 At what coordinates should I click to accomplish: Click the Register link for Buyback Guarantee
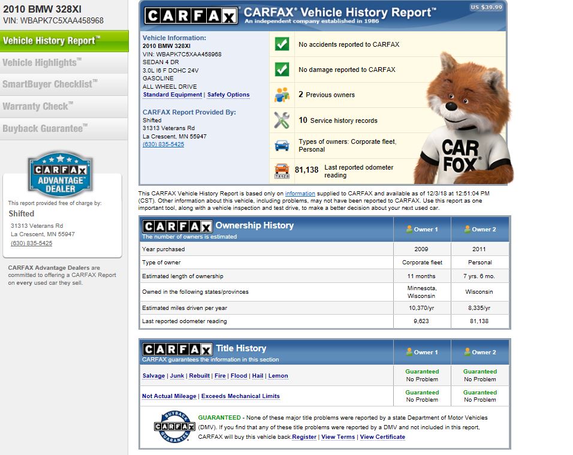click(x=304, y=437)
